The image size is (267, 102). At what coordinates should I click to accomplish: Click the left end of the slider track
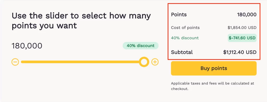[22, 62]
